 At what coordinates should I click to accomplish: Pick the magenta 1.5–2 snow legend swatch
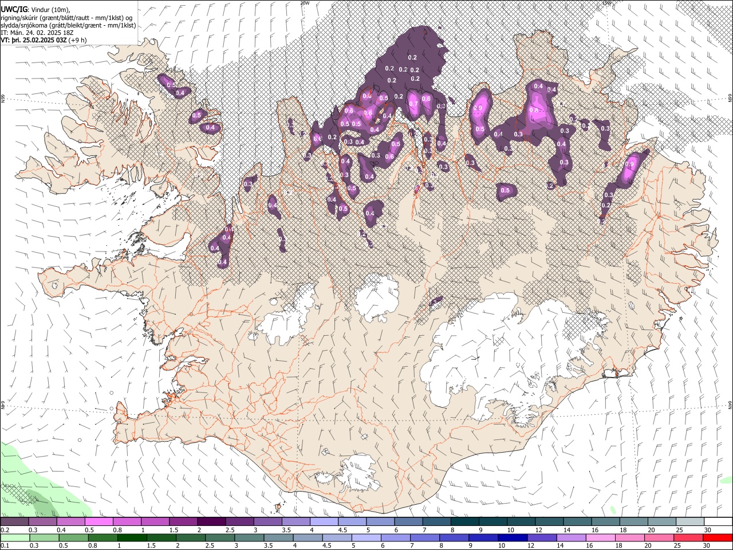click(x=183, y=521)
